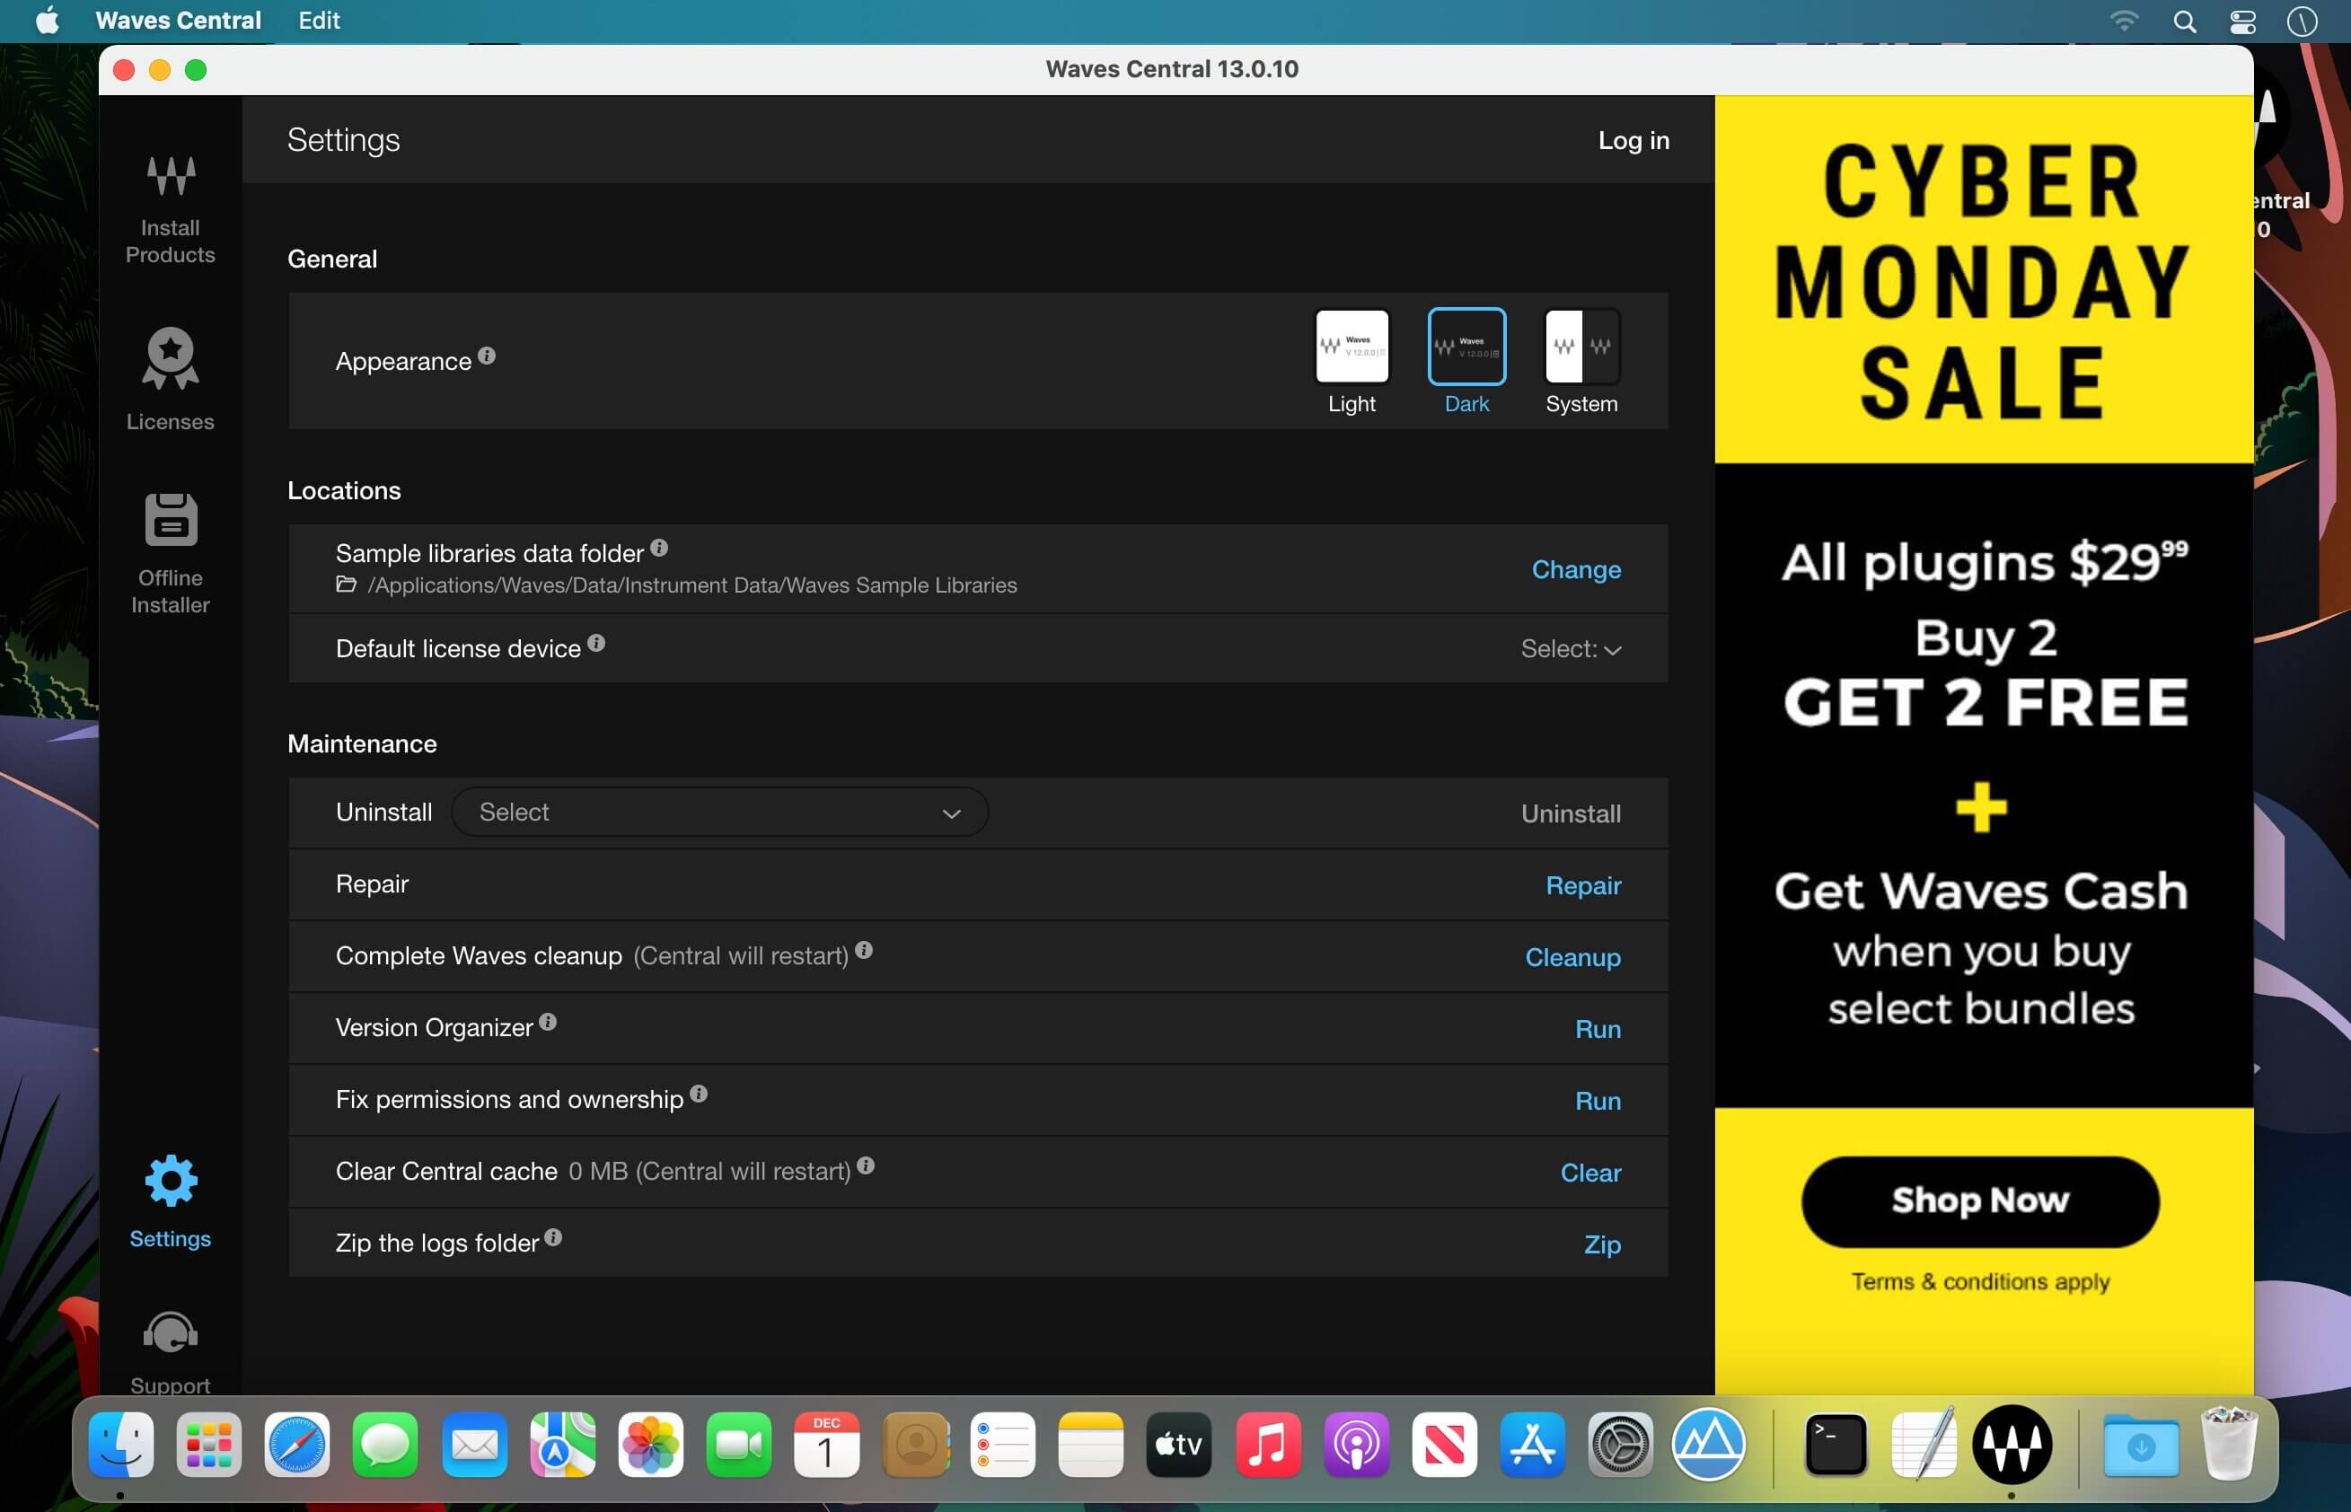Open Reminders from the Dock
This screenshot has height=1512, width=2351.
1003,1445
